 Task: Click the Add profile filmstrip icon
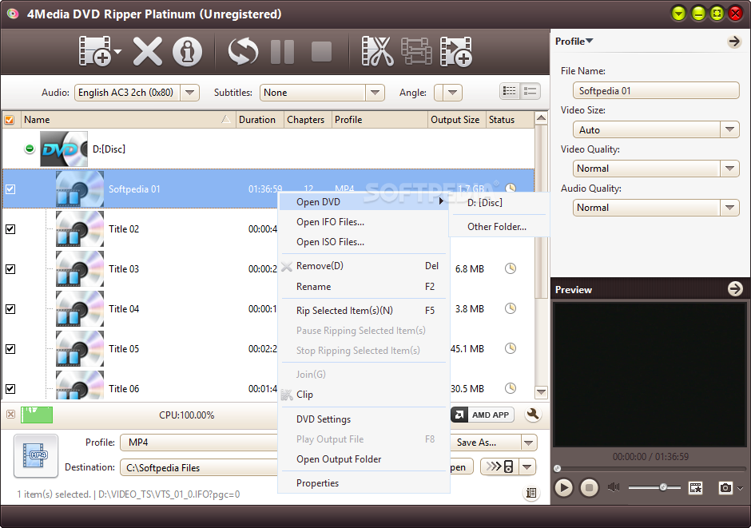456,51
